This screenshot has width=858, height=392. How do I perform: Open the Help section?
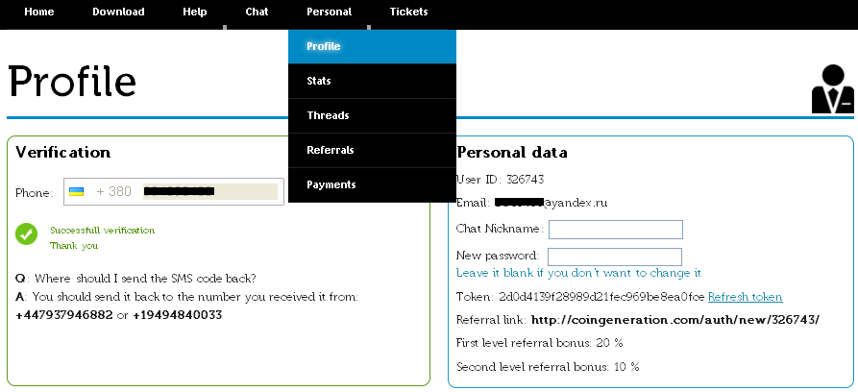(x=195, y=12)
